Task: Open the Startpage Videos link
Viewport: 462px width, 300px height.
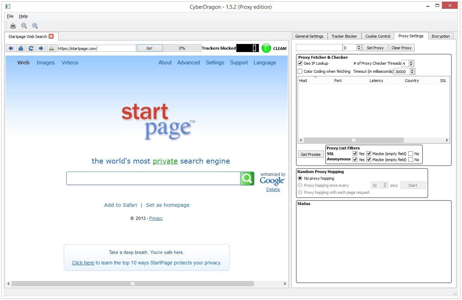Action: (70, 63)
